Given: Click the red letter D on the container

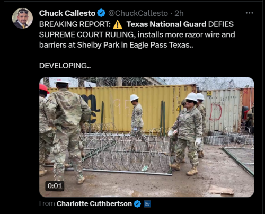Looking at the screenshot, I should pyautogui.click(x=216, y=112).
